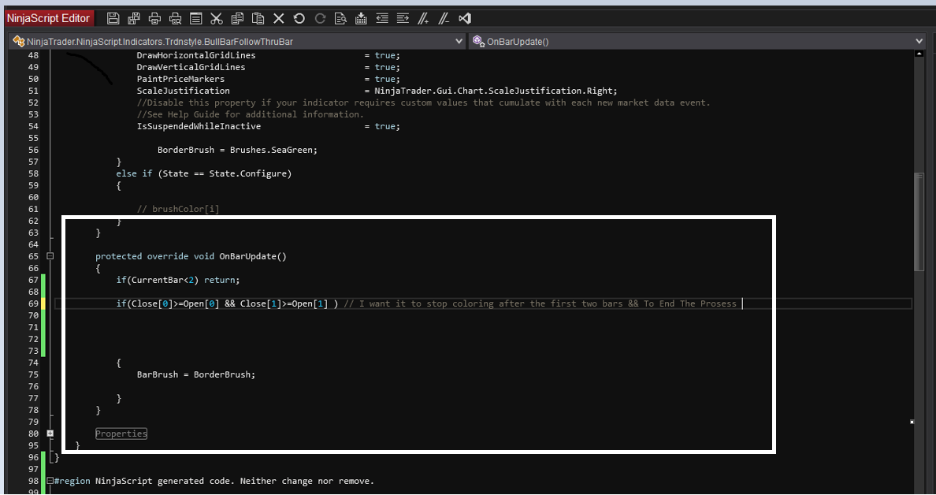This screenshot has width=936, height=495.
Task: Click the decrease indent icon
Action: (x=382, y=18)
